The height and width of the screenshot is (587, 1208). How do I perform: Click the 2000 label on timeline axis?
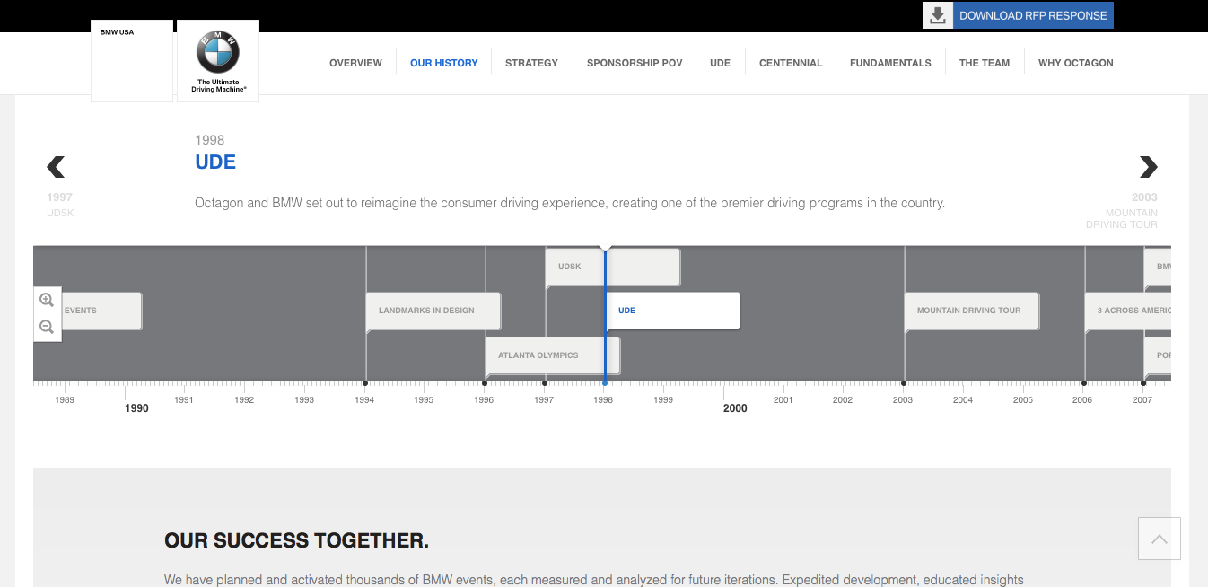735,408
